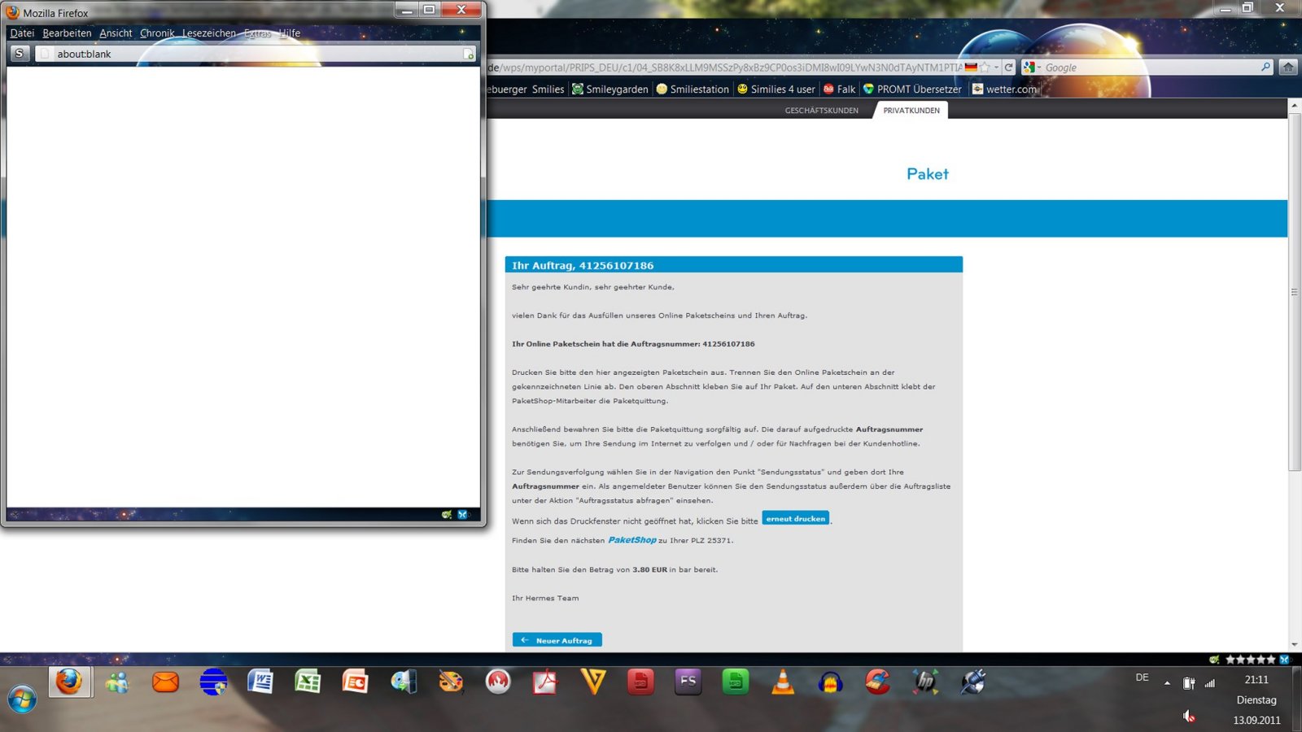Open the URL history dropdown arrow
Screen dimensions: 1302x732
tap(996, 68)
